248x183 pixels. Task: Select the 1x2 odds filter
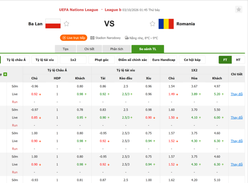point(73,60)
